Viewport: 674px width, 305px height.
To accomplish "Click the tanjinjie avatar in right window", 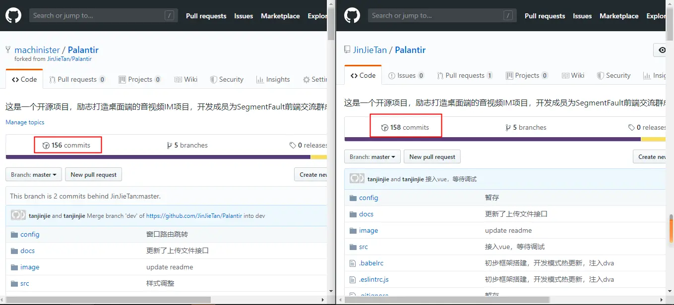I will tap(357, 179).
